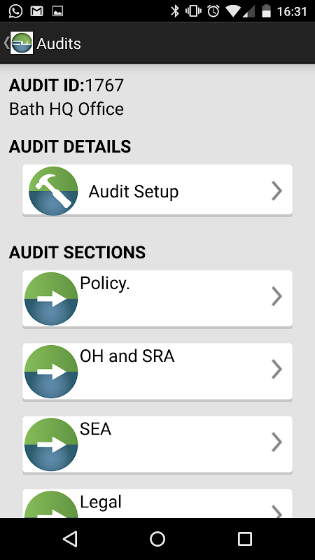Image resolution: width=315 pixels, height=560 pixels.
Task: Open SEA section via its chevron
Action: point(276,442)
